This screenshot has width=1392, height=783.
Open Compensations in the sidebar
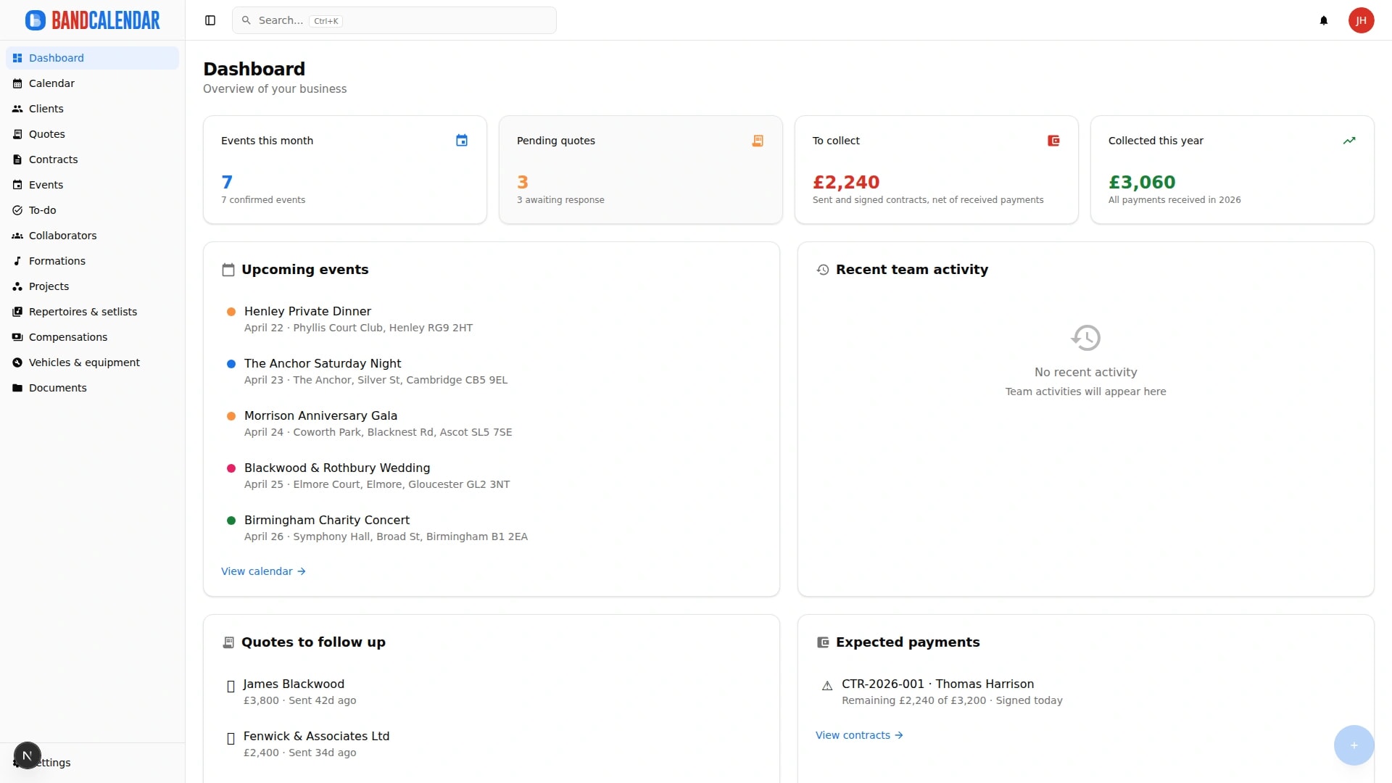[92, 337]
